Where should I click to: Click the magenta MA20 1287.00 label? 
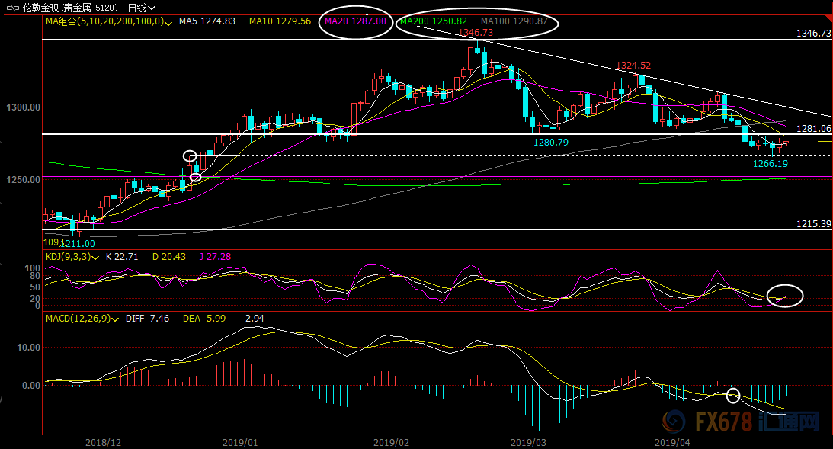pyautogui.click(x=355, y=21)
